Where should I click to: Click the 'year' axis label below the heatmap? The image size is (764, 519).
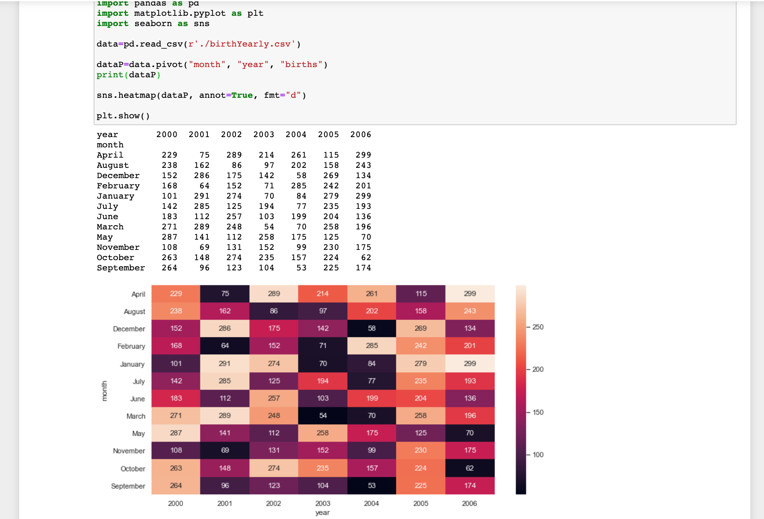pyautogui.click(x=323, y=513)
